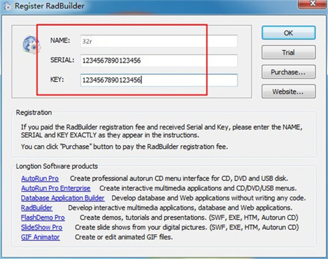
Task: Click the Longtion Software products heading
Action: (57, 166)
